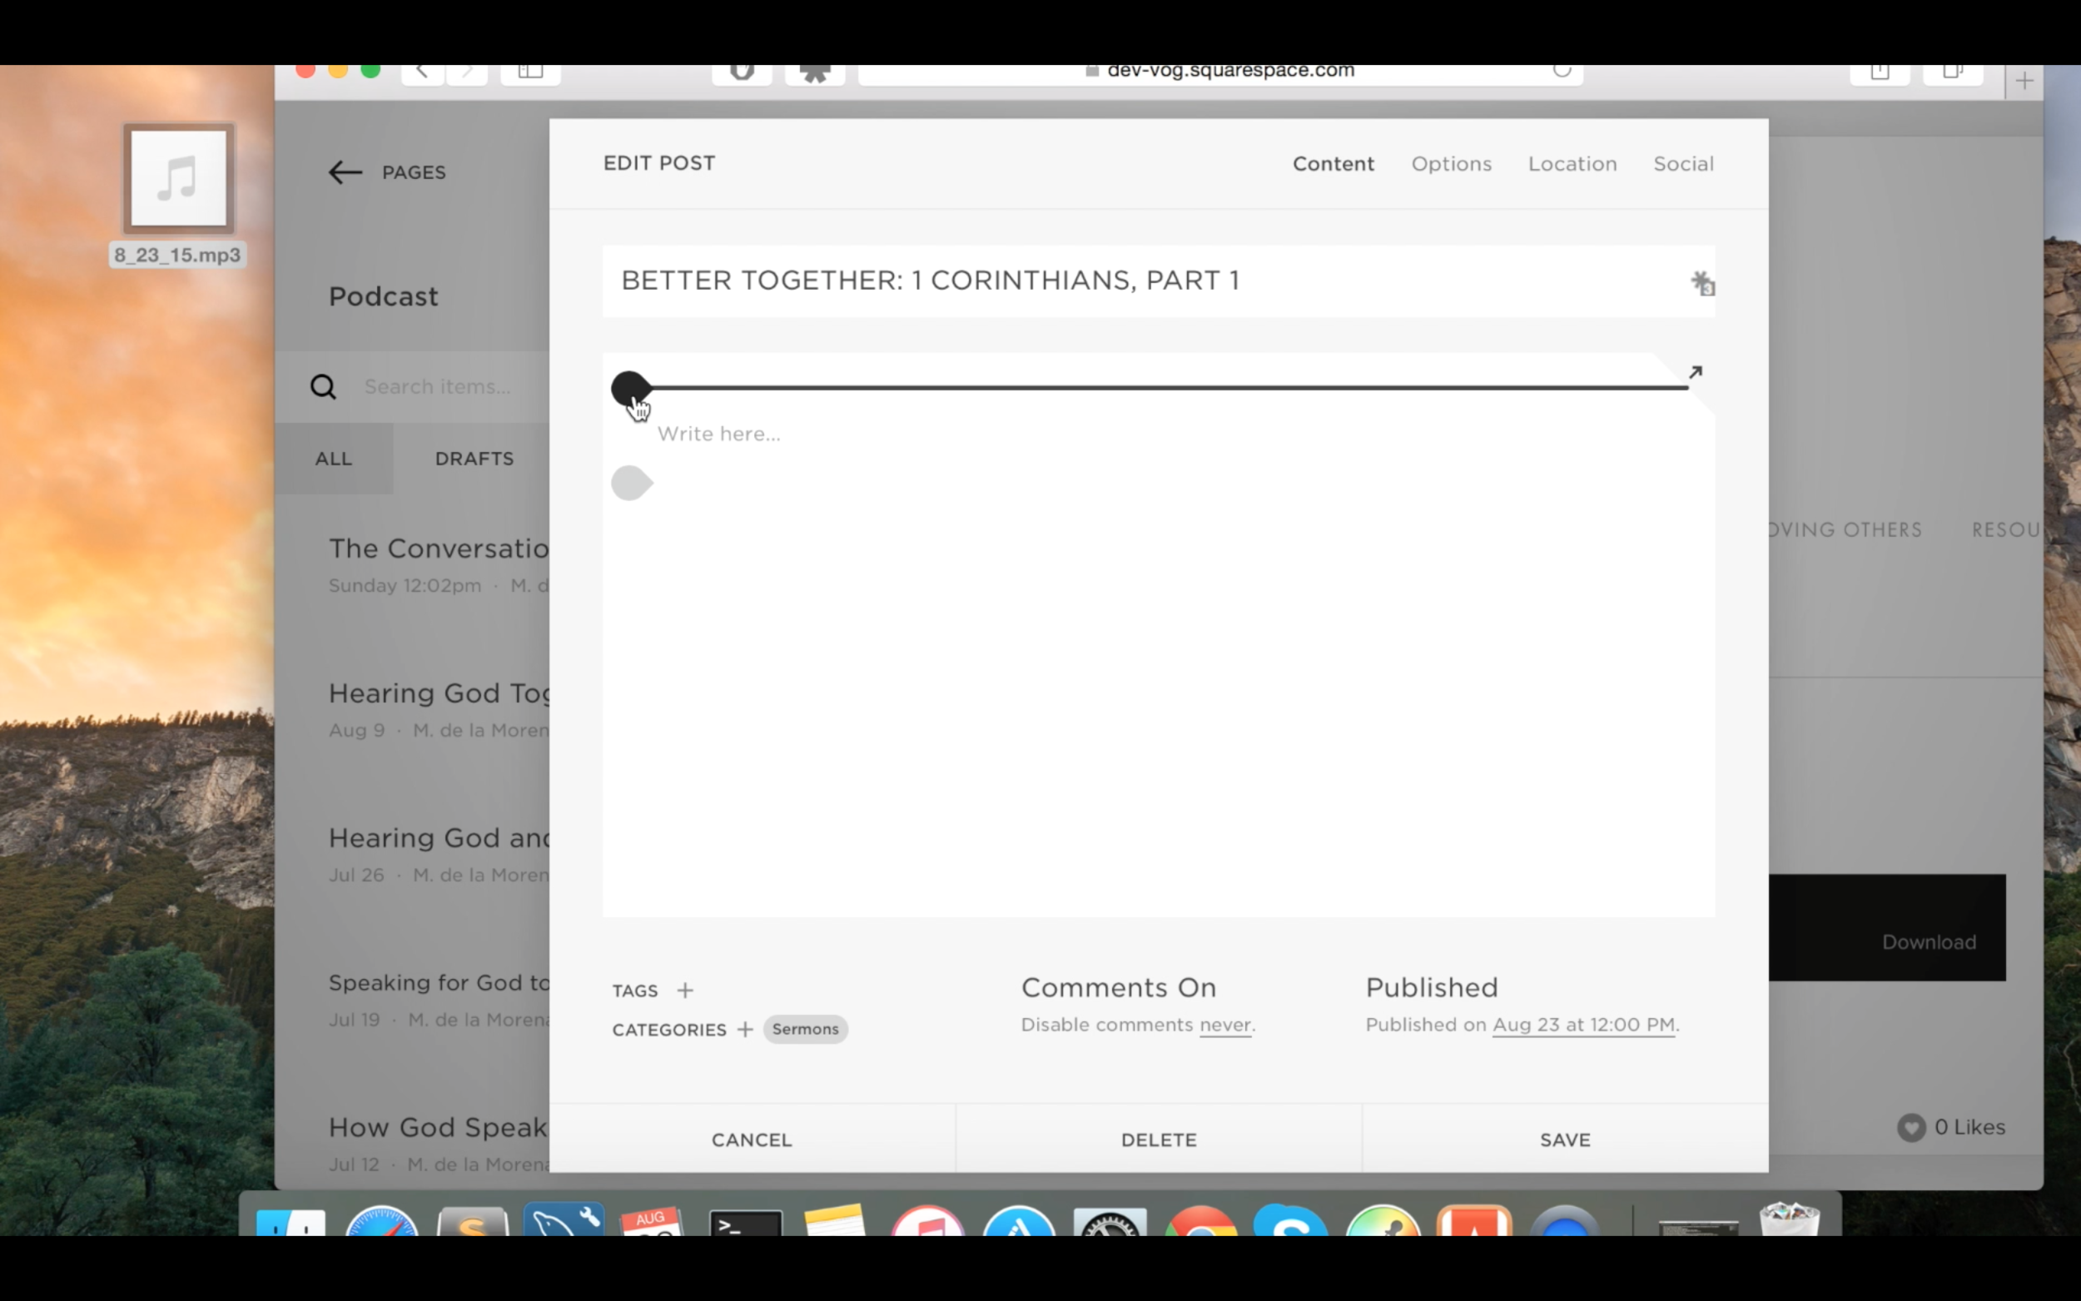Switch to the Content tab
The height and width of the screenshot is (1301, 2081).
point(1333,163)
